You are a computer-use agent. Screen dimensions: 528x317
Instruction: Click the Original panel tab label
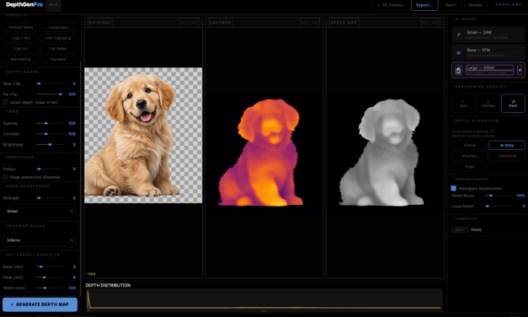click(100, 23)
